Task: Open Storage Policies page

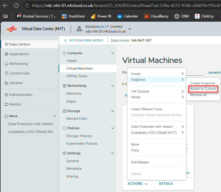Action: 79,136
